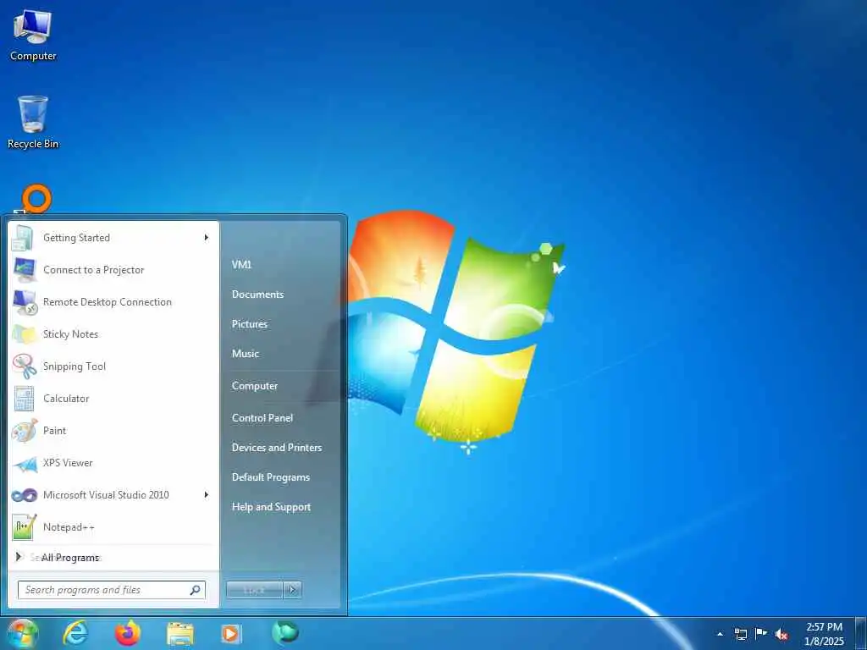Open the Pictures library link

pos(250,324)
